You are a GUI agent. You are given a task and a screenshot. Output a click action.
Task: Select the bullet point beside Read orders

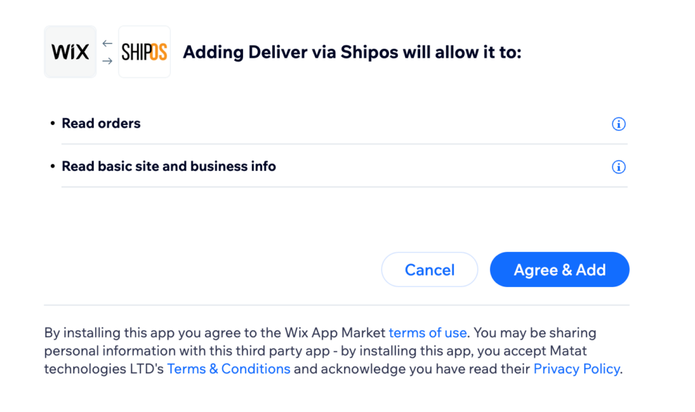[52, 124]
